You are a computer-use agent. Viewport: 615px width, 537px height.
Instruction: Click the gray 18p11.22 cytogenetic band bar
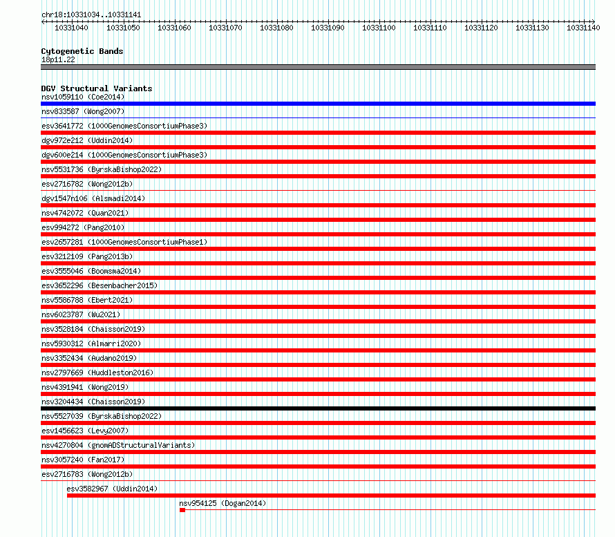318,67
